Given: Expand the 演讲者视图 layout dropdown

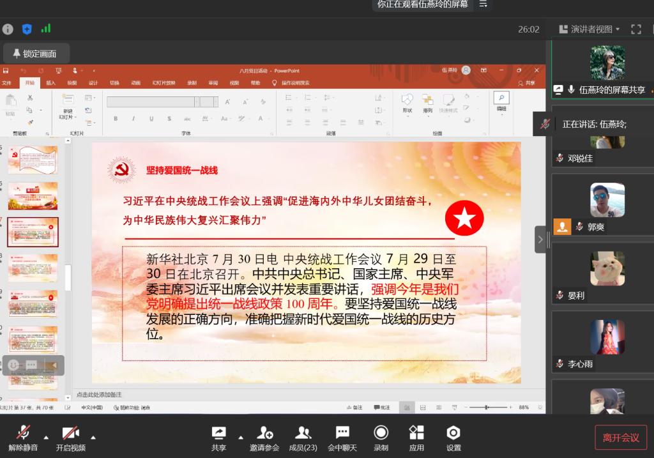Looking at the screenshot, I should click(589, 29).
